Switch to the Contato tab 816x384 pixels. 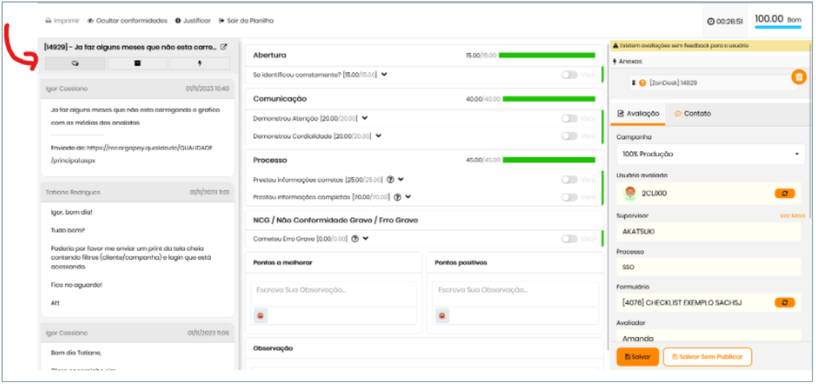(x=692, y=114)
